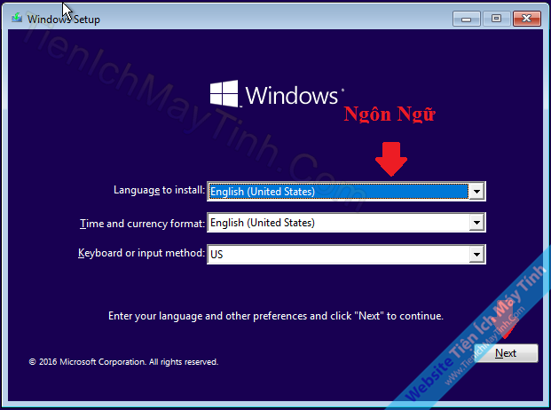The image size is (551, 410).
Task: Maximize the Windows Setup window
Action: 496,19
